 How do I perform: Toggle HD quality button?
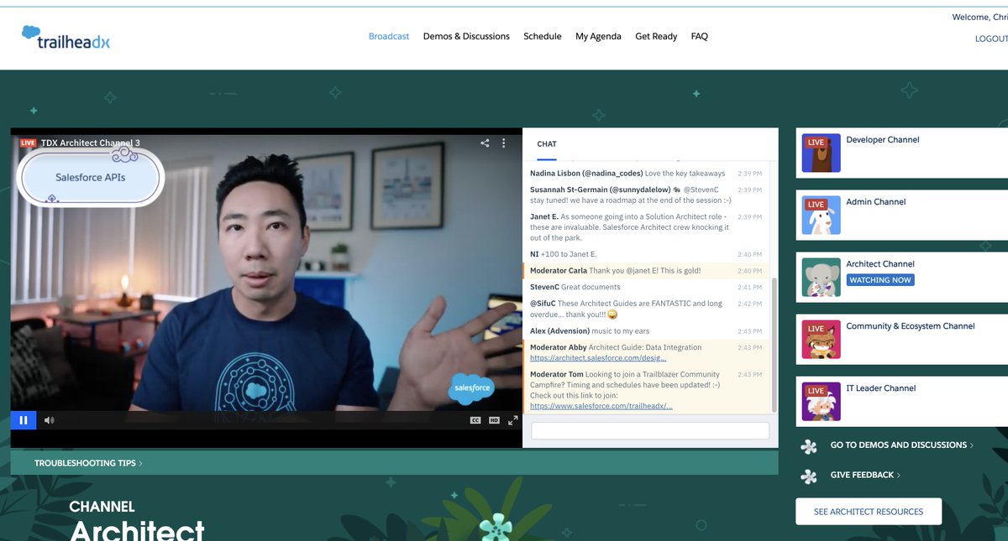[494, 420]
